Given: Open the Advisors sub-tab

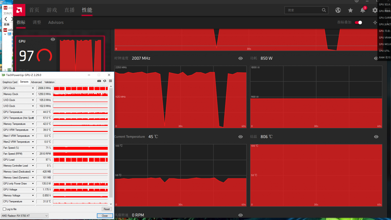Looking at the screenshot, I should click(56, 22).
